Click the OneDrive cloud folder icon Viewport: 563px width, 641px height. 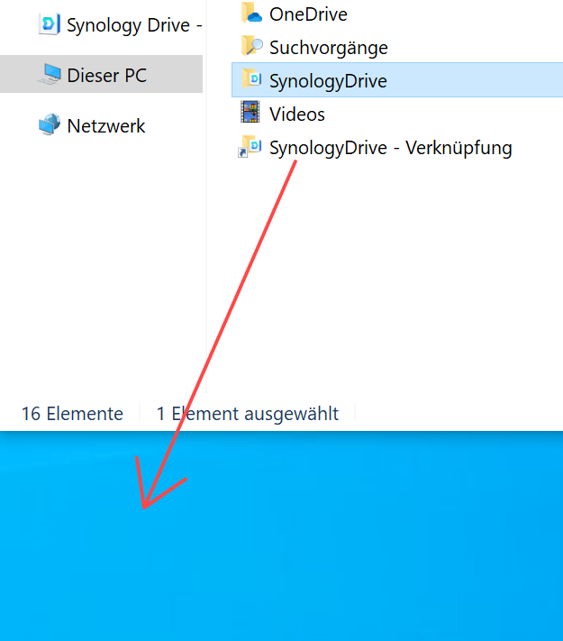pos(251,14)
